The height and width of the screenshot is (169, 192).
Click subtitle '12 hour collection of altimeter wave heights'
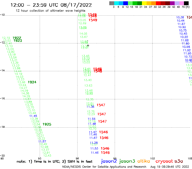pos(50,11)
